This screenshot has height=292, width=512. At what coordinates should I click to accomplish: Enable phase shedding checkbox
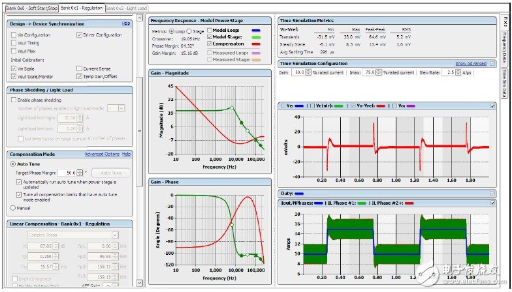[x=14, y=100]
